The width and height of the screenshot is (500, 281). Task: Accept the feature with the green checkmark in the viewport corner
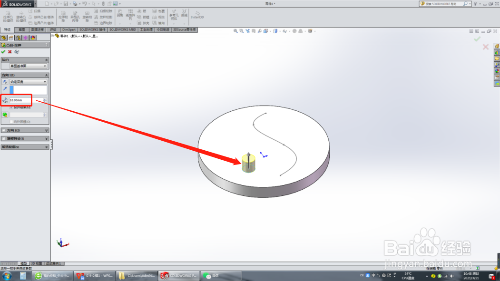point(477,39)
